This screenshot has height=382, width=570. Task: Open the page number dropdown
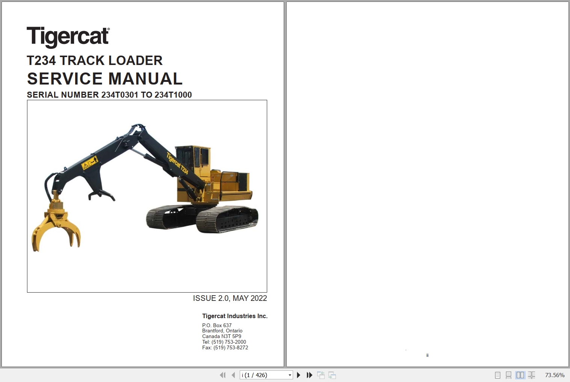(289, 375)
